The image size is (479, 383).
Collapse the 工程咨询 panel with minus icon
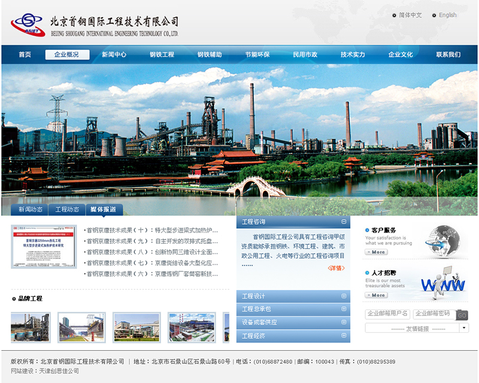click(344, 222)
